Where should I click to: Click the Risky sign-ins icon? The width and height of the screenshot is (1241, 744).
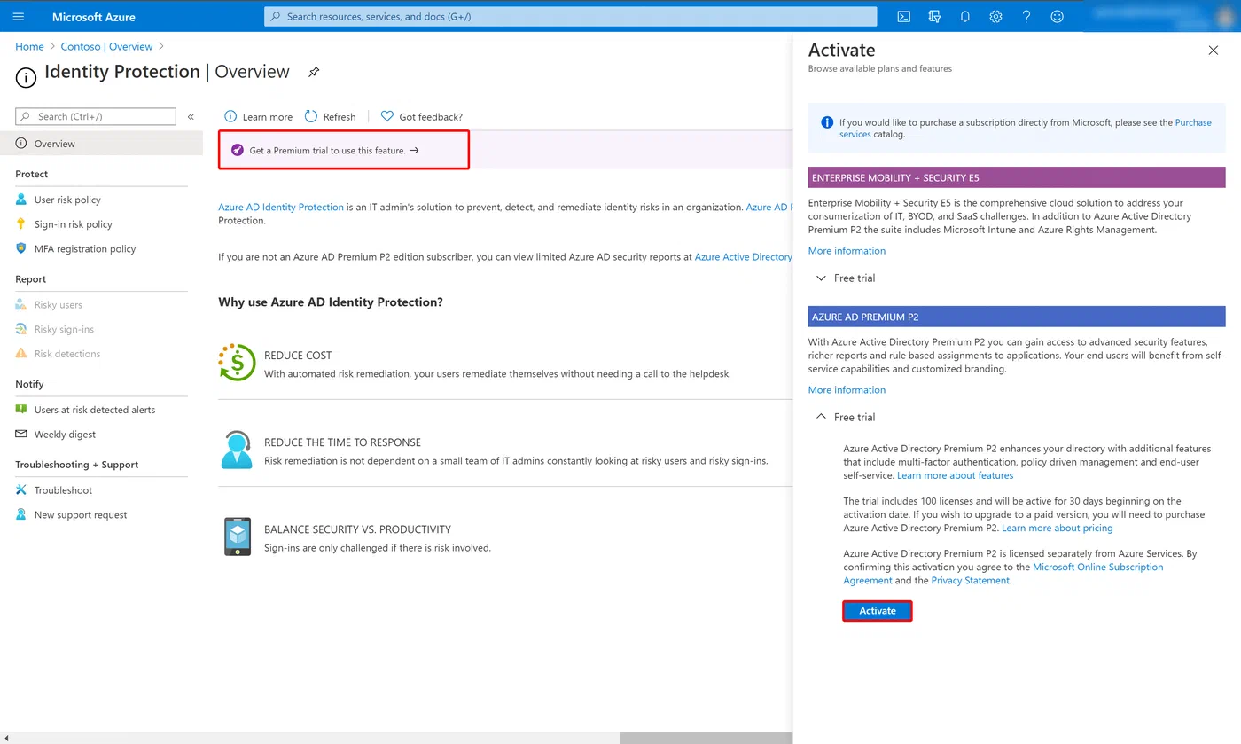click(21, 329)
